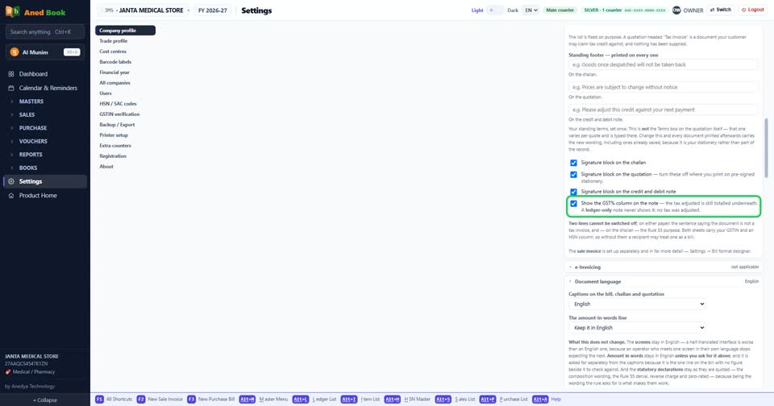Open the EN language dropdown

coord(531,10)
